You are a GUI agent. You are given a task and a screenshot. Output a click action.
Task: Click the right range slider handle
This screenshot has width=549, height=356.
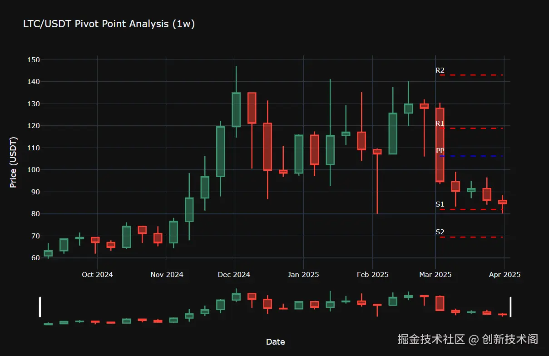coord(511,307)
